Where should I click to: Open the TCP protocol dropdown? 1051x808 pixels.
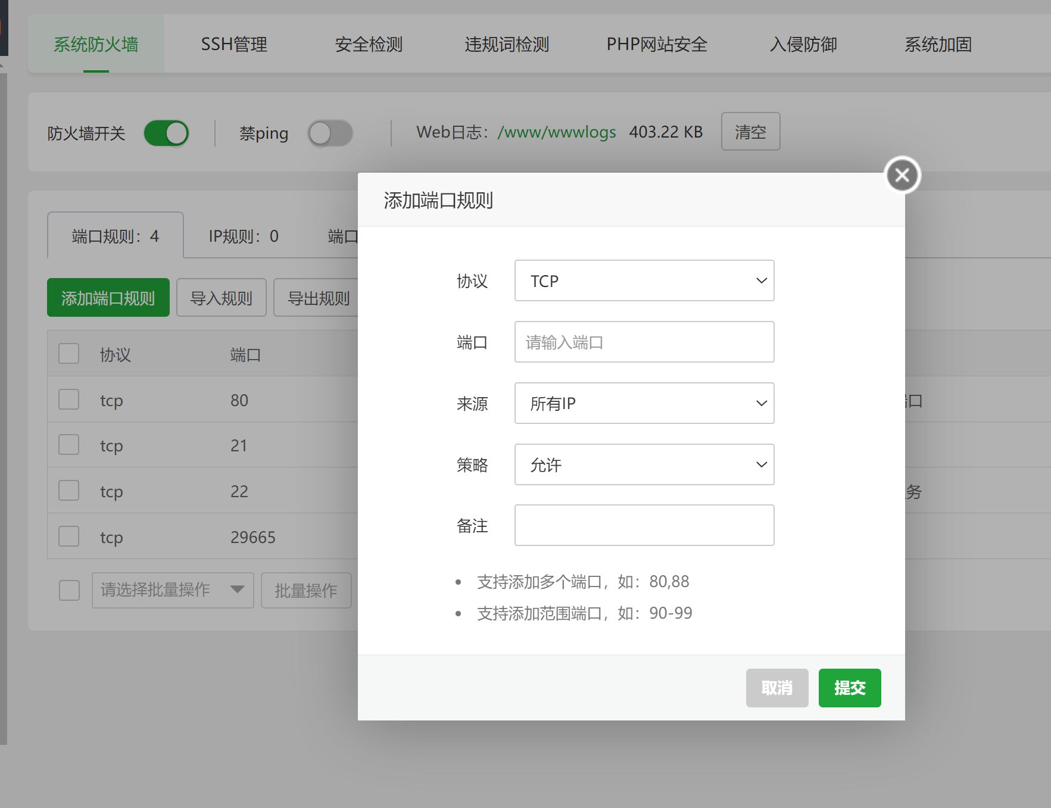click(644, 280)
